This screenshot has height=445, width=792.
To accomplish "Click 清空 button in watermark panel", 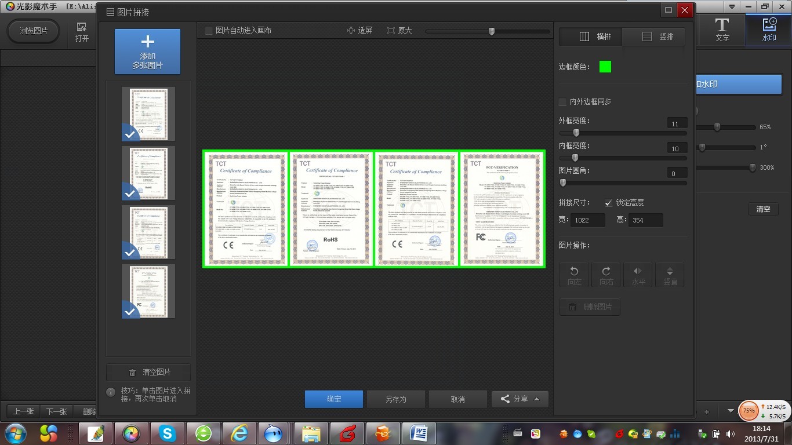I will click(763, 209).
